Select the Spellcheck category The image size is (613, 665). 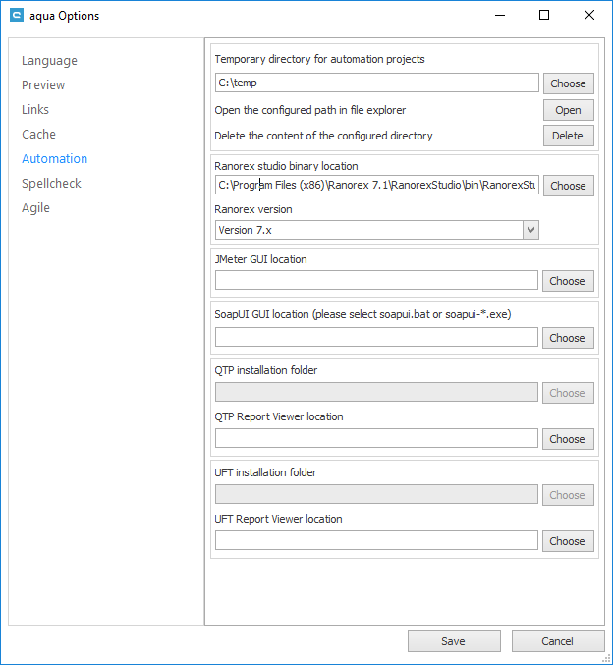(51, 184)
